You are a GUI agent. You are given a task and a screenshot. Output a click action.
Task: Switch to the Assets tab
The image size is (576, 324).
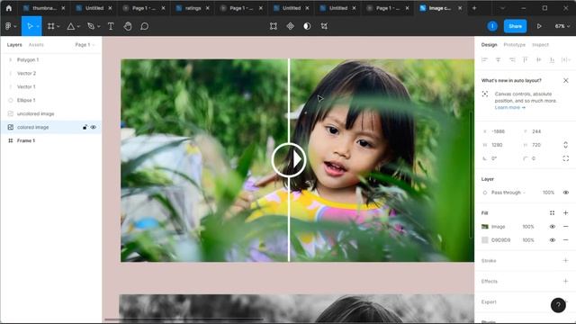coord(36,45)
